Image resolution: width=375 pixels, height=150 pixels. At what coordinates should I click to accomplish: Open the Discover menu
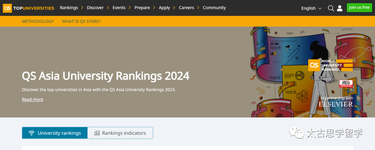click(95, 8)
